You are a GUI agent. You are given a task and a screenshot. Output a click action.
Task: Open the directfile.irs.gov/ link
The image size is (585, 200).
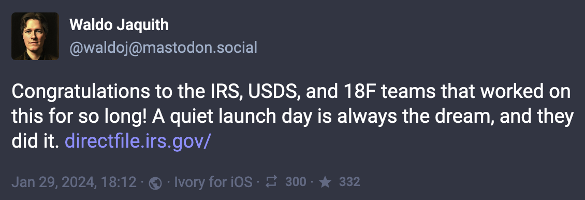pos(138,141)
